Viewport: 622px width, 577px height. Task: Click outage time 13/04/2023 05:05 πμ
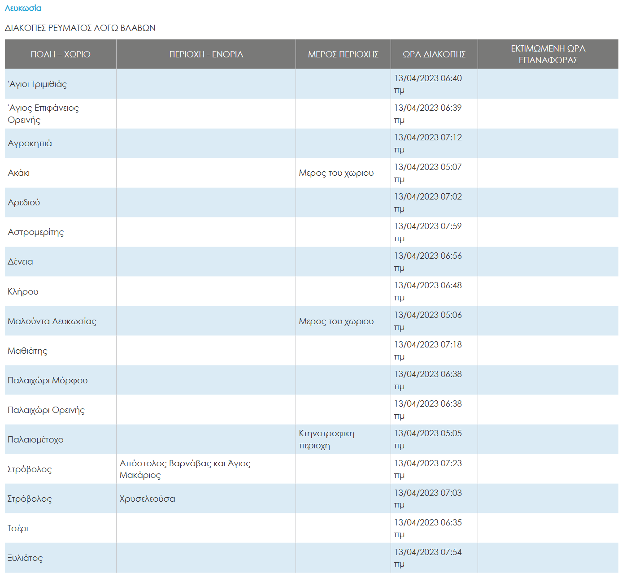click(434, 439)
